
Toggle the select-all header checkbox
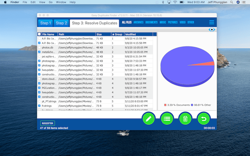point(39,34)
